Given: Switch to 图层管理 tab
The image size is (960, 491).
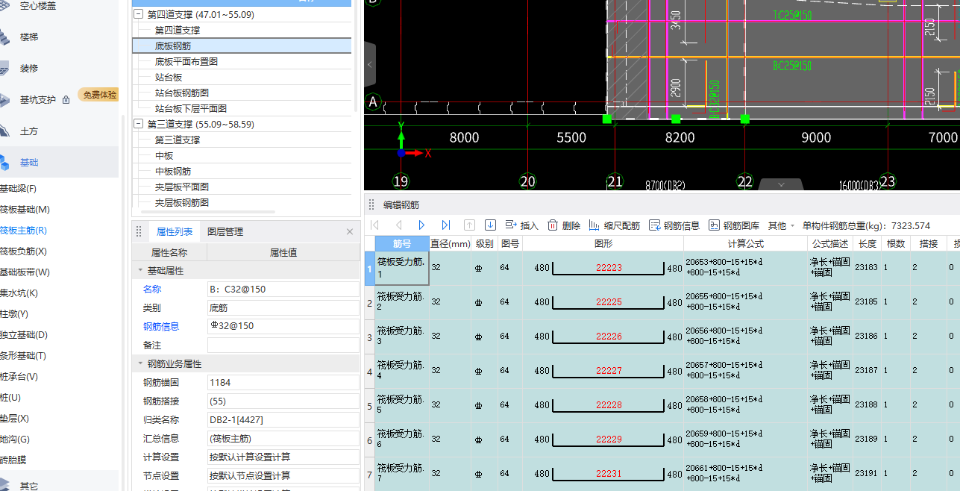Looking at the screenshot, I should coord(225,232).
